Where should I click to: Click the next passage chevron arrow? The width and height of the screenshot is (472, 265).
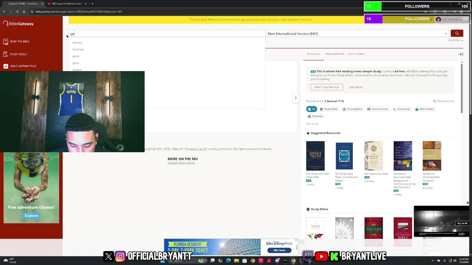(x=295, y=98)
